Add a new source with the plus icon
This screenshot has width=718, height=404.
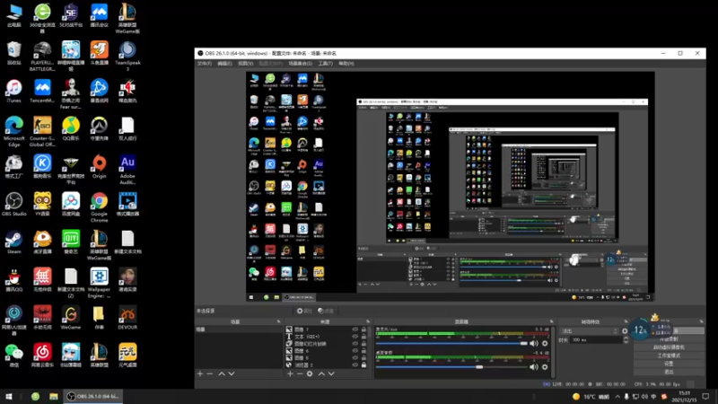(x=290, y=373)
